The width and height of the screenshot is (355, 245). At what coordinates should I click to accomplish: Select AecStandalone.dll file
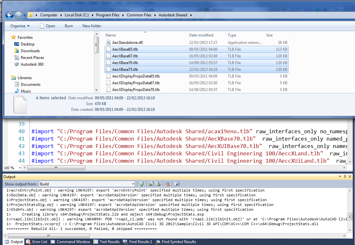pyautogui.click(x=197, y=43)
